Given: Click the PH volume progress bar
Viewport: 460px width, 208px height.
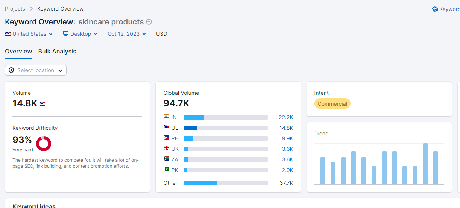Looking at the screenshot, I should coord(226,138).
